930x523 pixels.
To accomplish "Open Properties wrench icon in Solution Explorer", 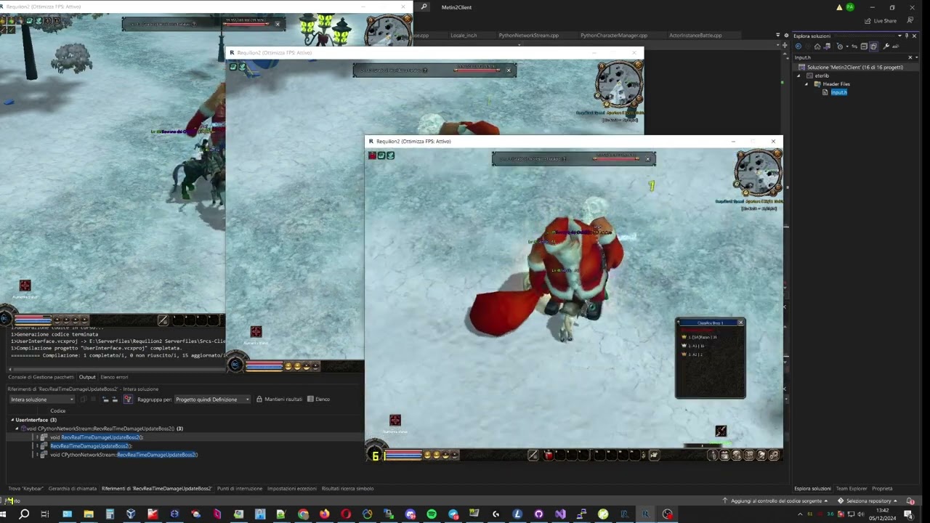I will tap(886, 46).
